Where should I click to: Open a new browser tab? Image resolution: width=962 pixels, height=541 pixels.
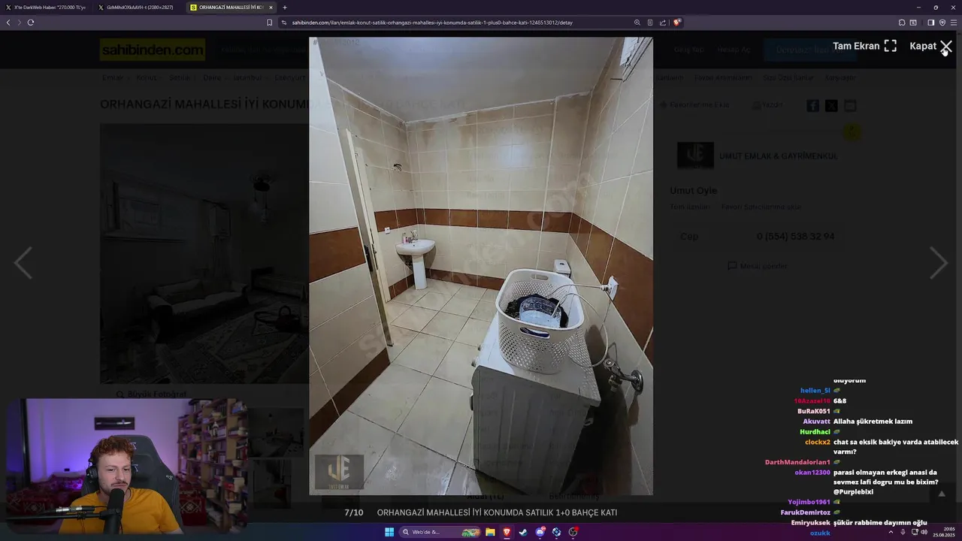tap(285, 8)
